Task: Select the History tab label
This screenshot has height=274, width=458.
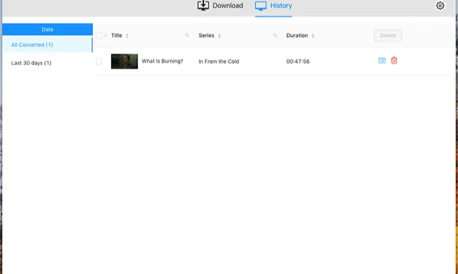Action: 281,5
